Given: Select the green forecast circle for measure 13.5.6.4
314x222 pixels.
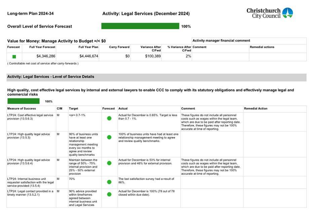Looking at the screenshot, I should 109,163.
